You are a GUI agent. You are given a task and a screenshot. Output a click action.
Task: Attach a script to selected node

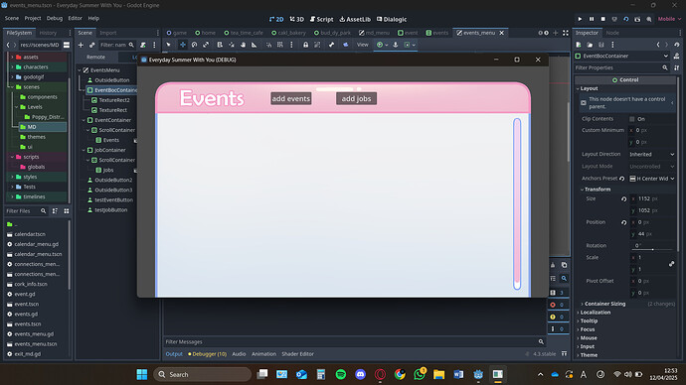pyautogui.click(x=143, y=45)
